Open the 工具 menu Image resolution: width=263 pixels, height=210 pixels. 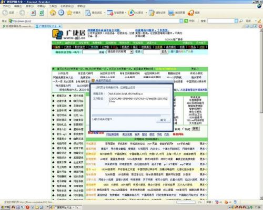pyautogui.click(x=53, y=6)
